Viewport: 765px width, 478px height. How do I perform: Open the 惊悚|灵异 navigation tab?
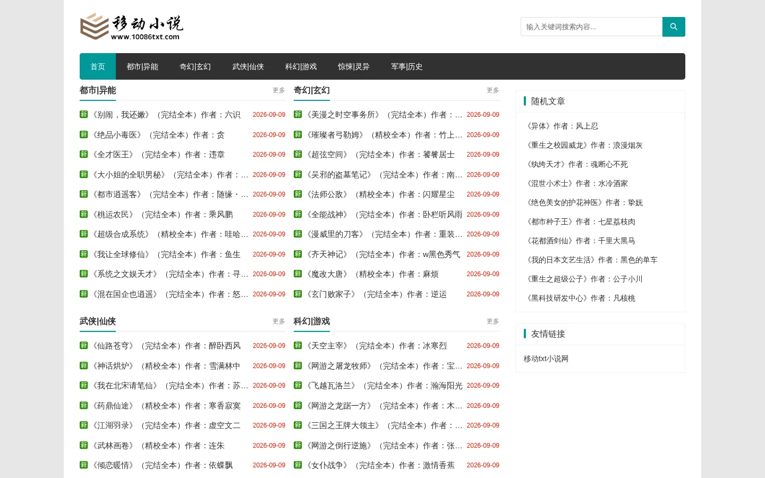[354, 66]
